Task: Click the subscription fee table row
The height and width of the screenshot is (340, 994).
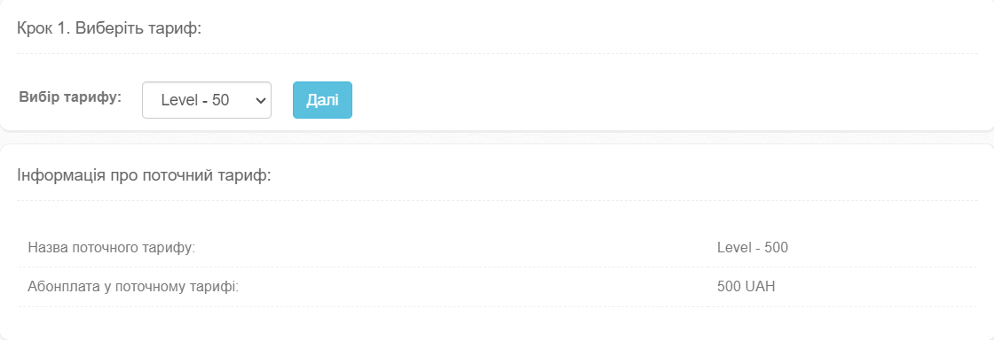Action: coord(498,286)
